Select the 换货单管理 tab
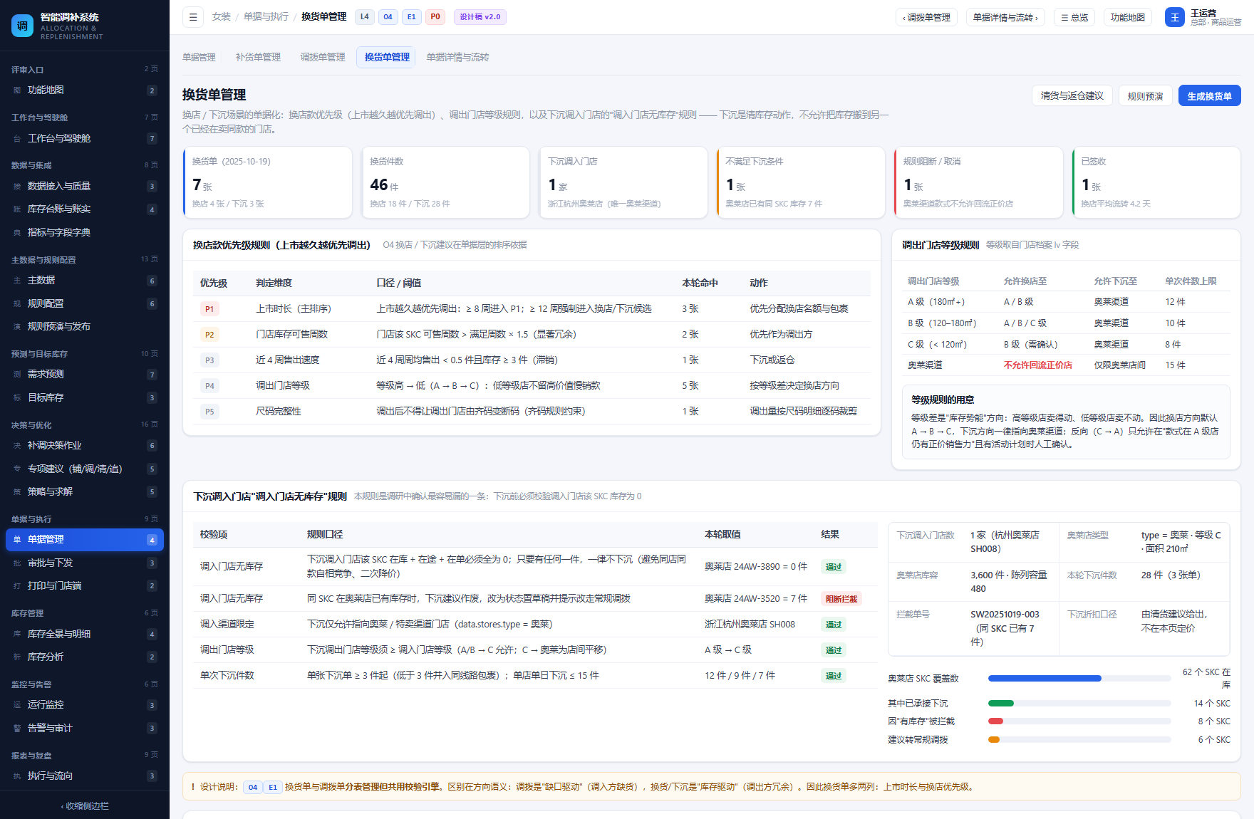The height and width of the screenshot is (819, 1254). (x=387, y=57)
